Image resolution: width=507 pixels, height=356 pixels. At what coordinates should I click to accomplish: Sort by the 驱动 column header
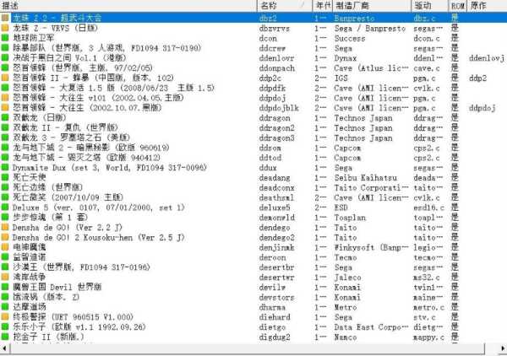pyautogui.click(x=430, y=6)
